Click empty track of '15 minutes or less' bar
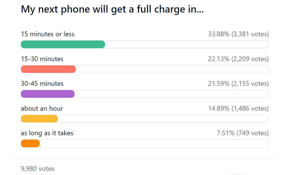Image resolution: width=288 pixels, height=175 pixels. (x=186, y=44)
